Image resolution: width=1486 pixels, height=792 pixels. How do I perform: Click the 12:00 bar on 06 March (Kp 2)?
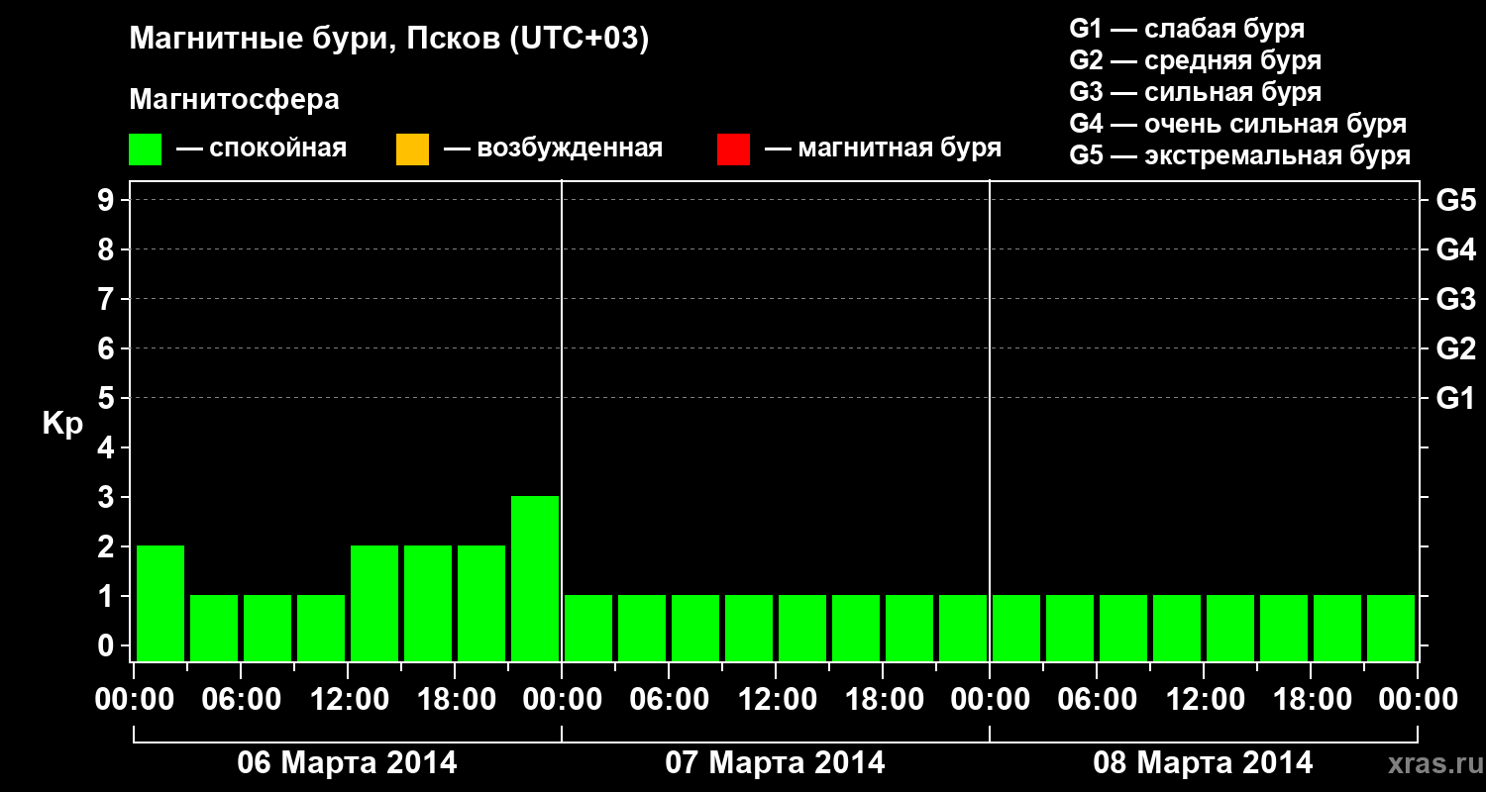pos(374,603)
